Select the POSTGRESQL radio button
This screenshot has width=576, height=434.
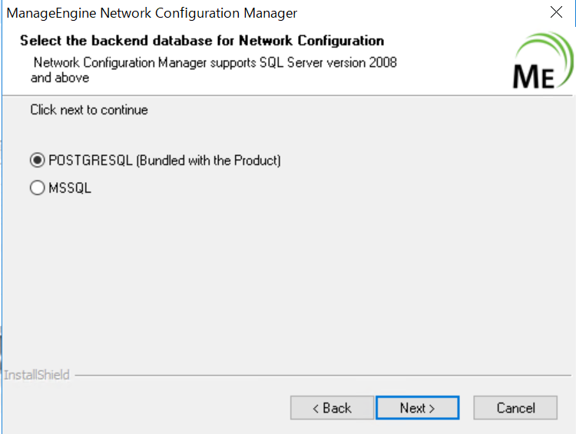coord(38,161)
